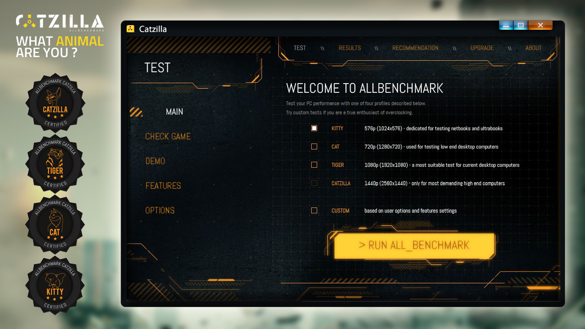Select the TIGER 1080p benchmark checkbox
Viewport: 585px width, 329px height.
pos(314,165)
